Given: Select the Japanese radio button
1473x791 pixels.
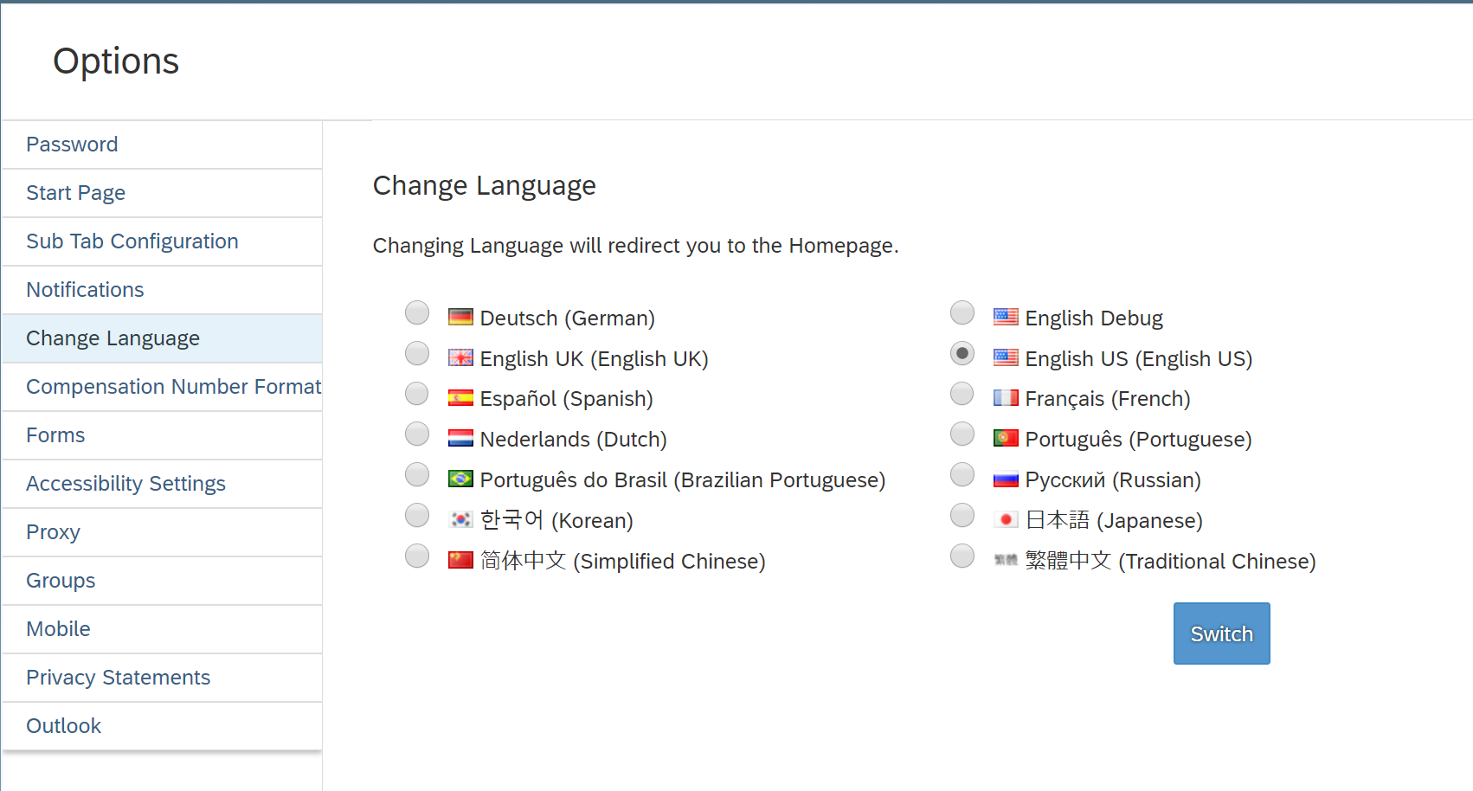Looking at the screenshot, I should (962, 515).
